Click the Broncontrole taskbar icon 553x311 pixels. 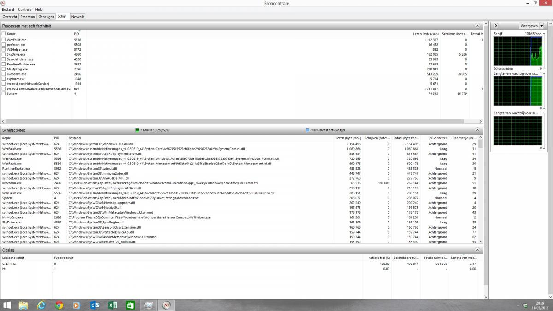[166, 305]
